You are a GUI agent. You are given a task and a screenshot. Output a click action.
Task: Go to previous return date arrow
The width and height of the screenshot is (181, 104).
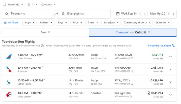tap(169, 14)
